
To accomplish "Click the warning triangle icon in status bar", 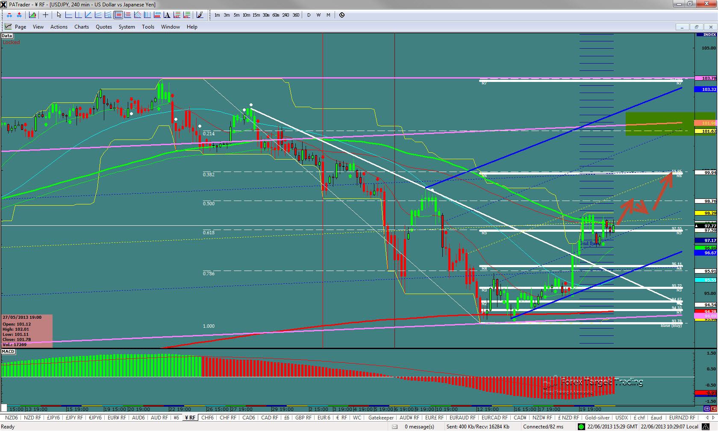I will coord(706,427).
